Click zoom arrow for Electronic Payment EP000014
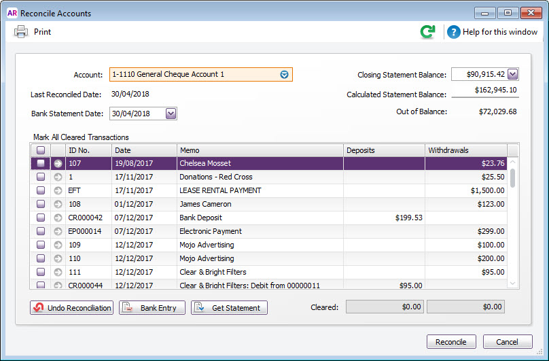The height and width of the screenshot is (361, 549). [58, 231]
